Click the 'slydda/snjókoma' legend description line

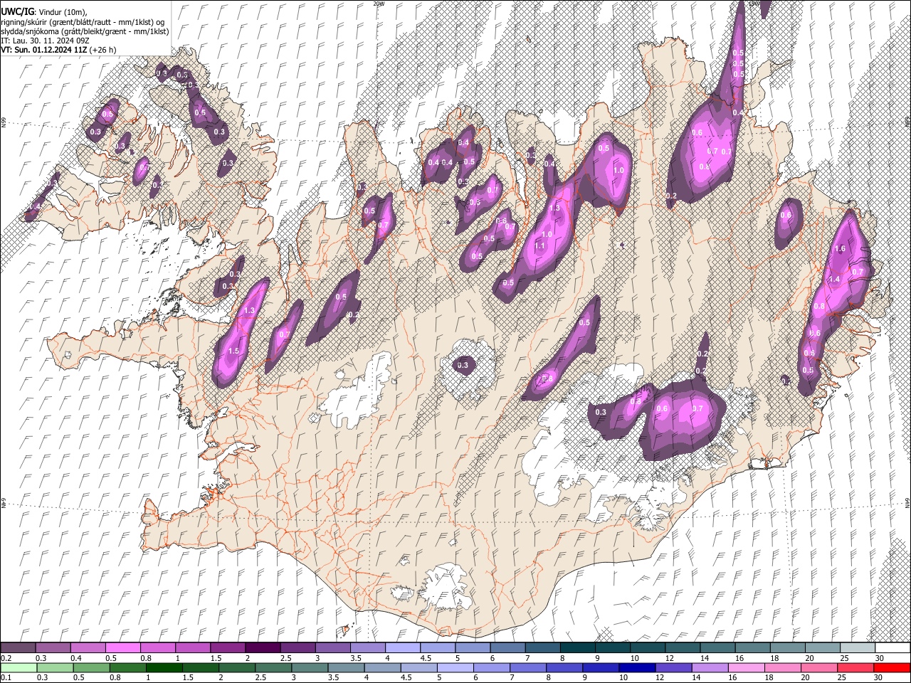[85, 31]
